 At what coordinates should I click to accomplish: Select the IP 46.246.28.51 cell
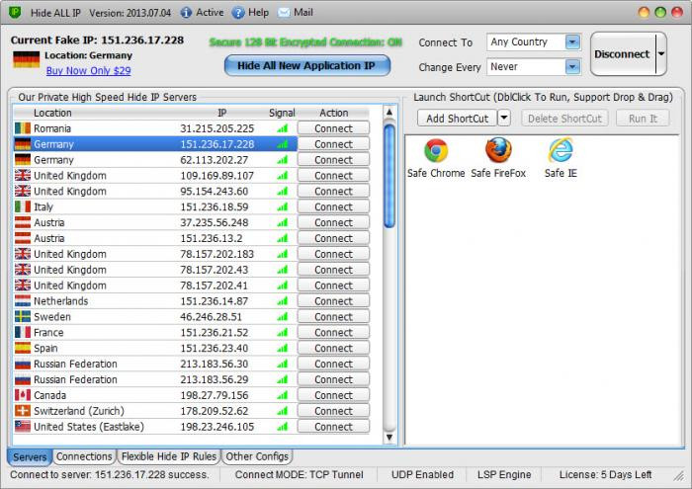point(211,316)
